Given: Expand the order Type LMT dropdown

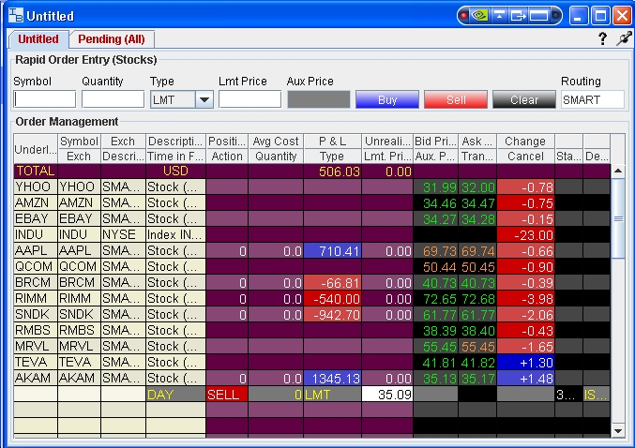Looking at the screenshot, I should point(204,99).
